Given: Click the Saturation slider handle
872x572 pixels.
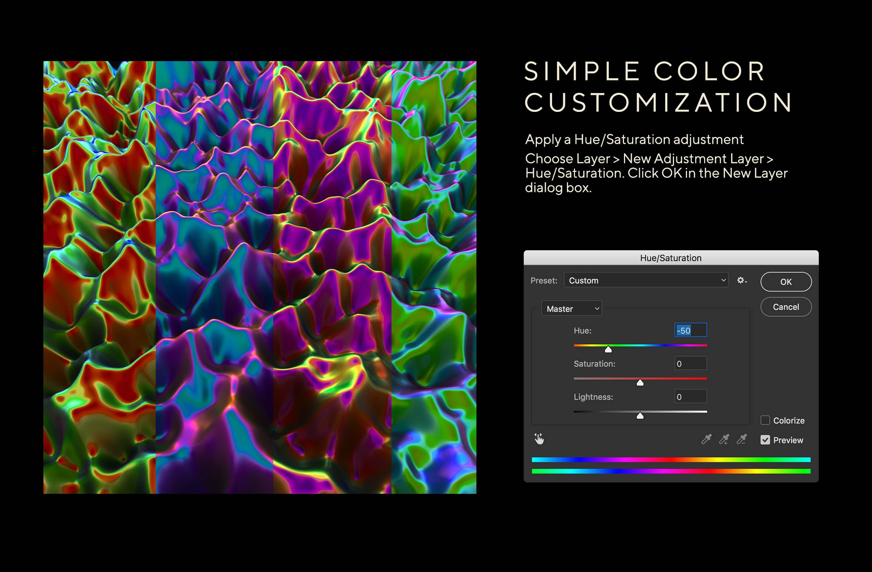Looking at the screenshot, I should (x=640, y=383).
